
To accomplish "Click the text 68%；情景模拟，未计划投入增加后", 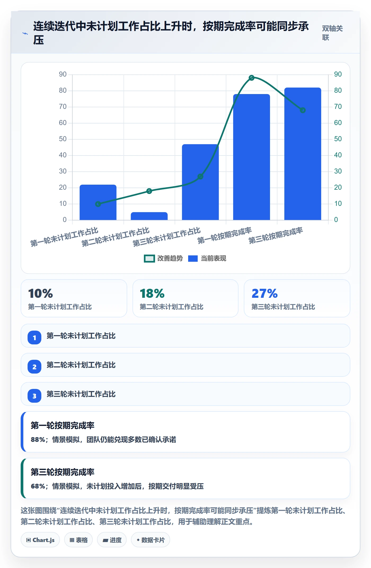I will (117, 486).
